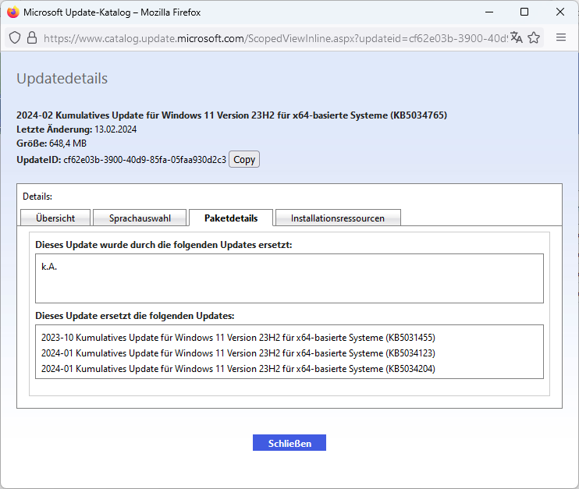The image size is (579, 489).
Task: Click the Größe value 648,4 MB
Action: [x=68, y=144]
